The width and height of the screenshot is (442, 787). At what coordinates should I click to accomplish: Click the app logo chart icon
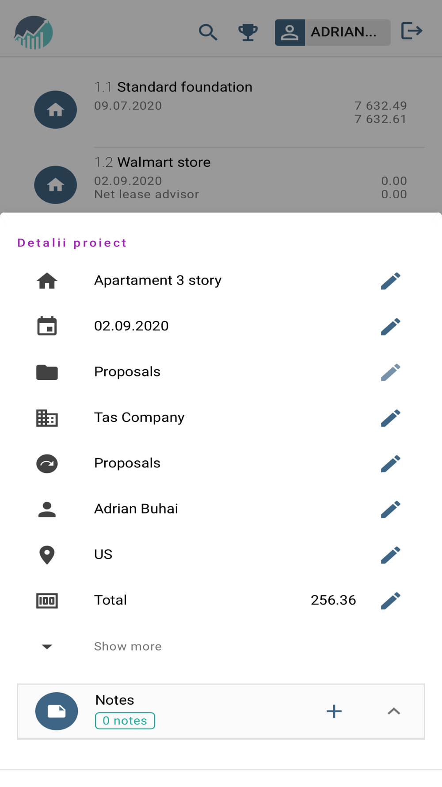(34, 32)
